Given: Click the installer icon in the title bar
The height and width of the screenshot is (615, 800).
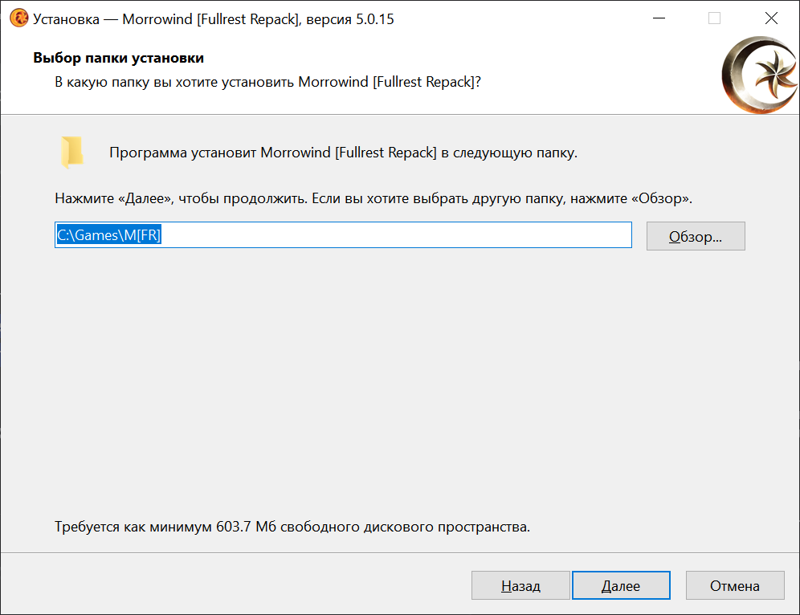Looking at the screenshot, I should click(19, 18).
